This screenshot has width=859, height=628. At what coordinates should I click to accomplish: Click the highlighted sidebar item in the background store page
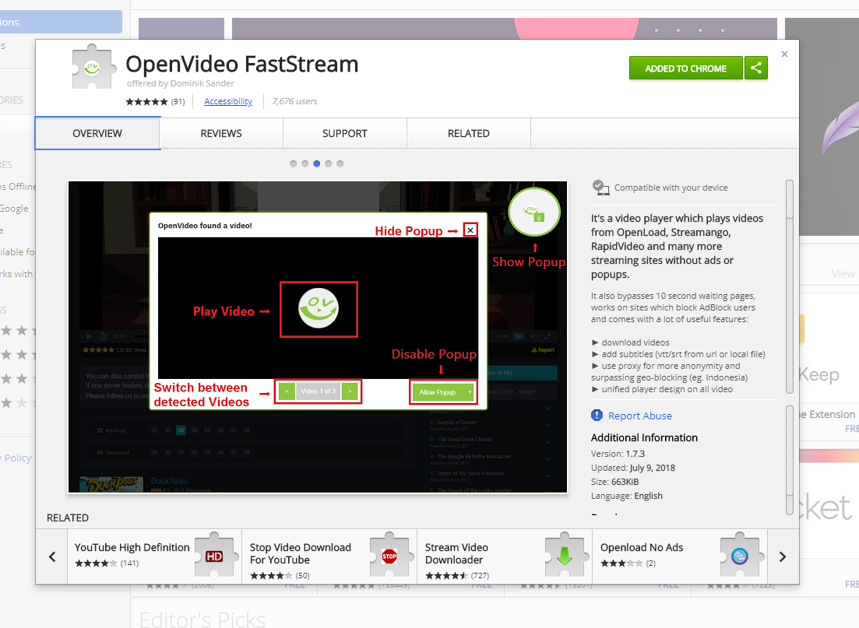click(x=61, y=22)
